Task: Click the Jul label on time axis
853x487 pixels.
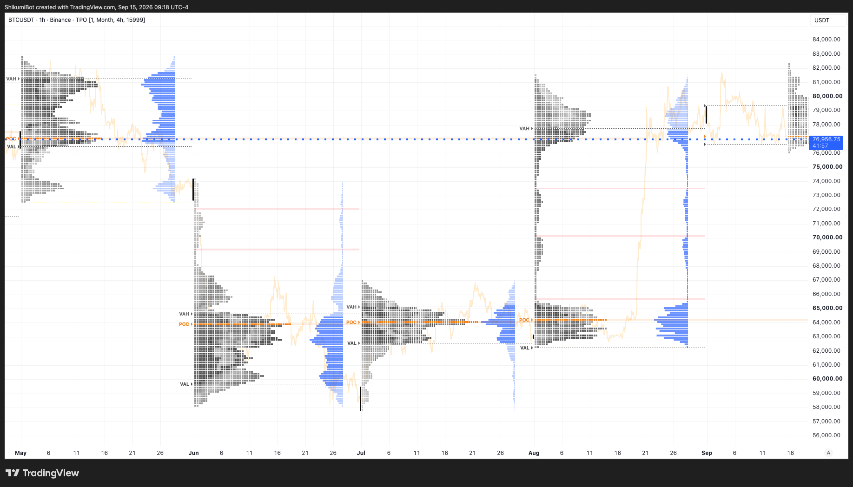Action: coord(361,453)
